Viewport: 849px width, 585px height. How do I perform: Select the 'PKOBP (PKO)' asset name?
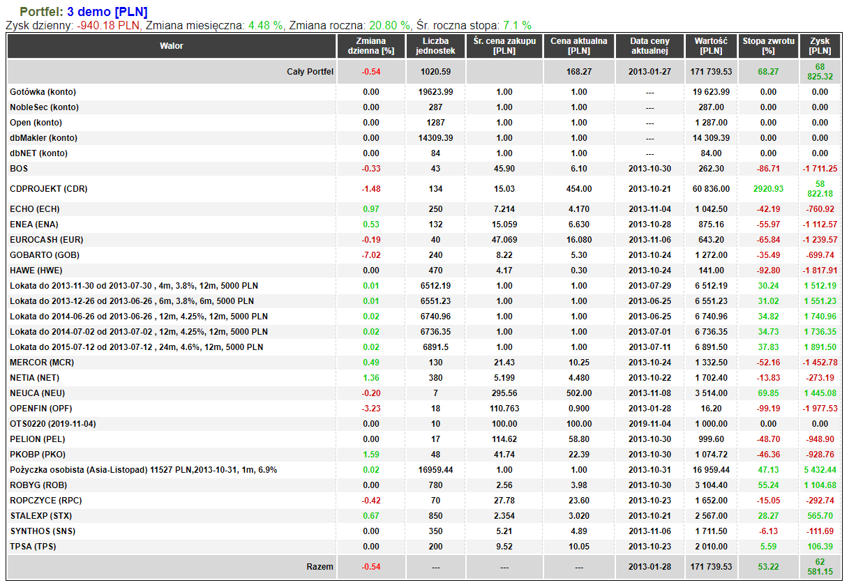point(38,455)
